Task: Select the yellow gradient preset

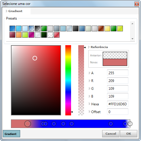Action: pos(107,28)
